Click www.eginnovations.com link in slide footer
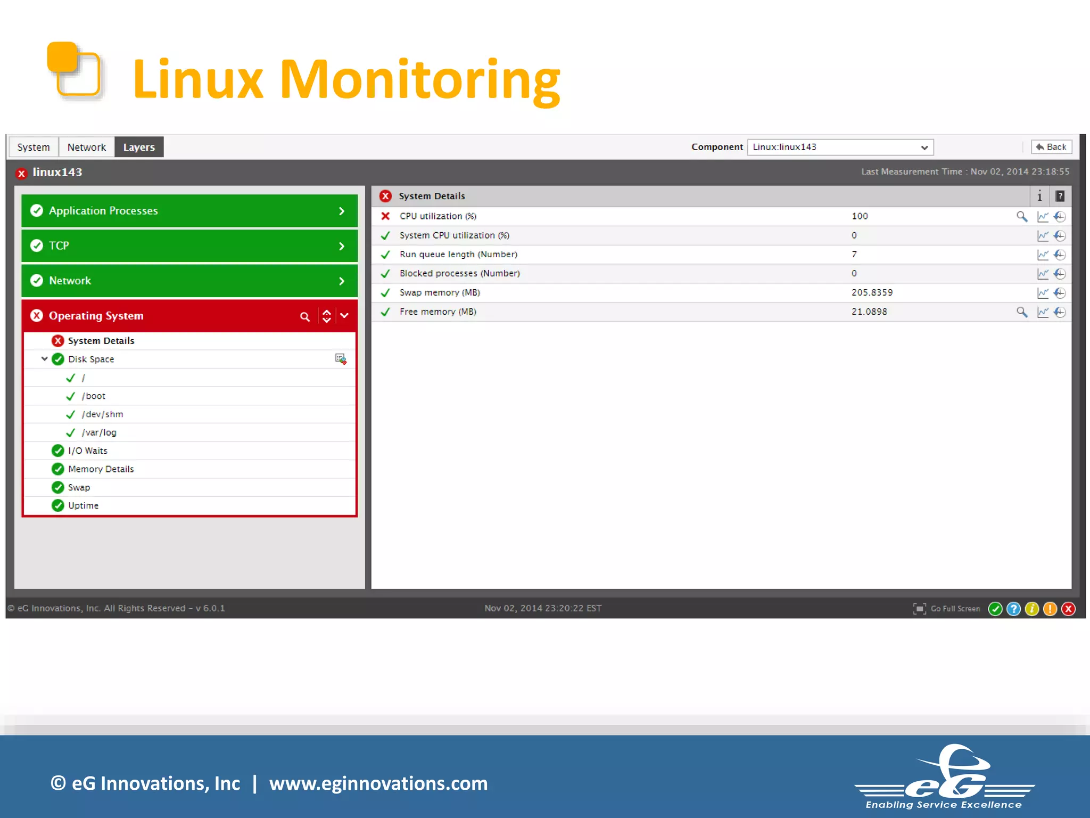Image resolution: width=1090 pixels, height=818 pixels. [x=378, y=783]
